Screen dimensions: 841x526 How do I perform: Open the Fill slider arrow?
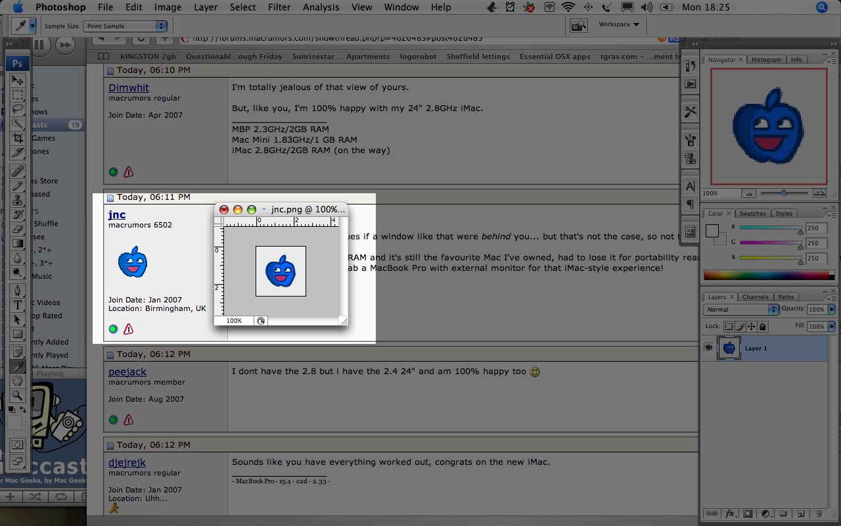[x=832, y=326]
